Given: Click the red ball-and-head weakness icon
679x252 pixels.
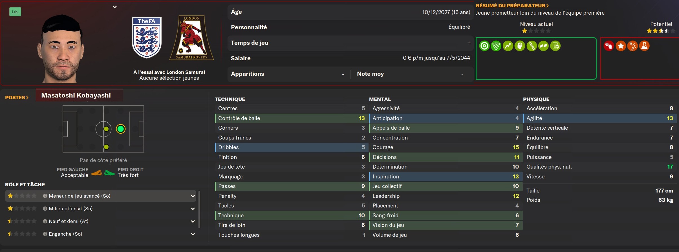Looking at the screenshot, I should (x=609, y=46).
